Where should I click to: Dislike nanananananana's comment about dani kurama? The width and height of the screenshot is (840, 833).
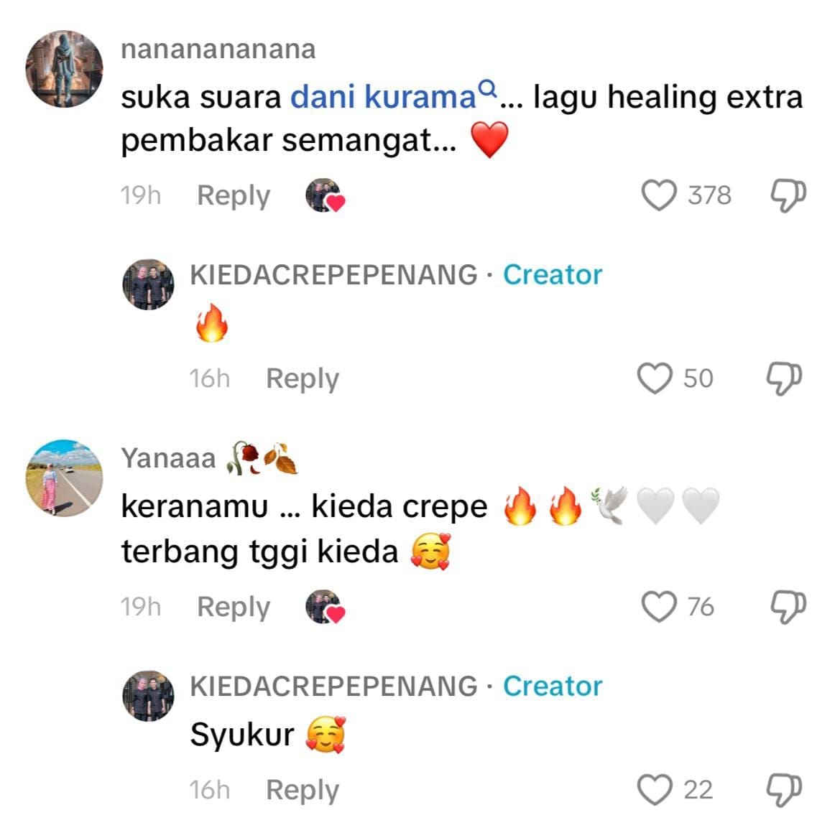(788, 195)
